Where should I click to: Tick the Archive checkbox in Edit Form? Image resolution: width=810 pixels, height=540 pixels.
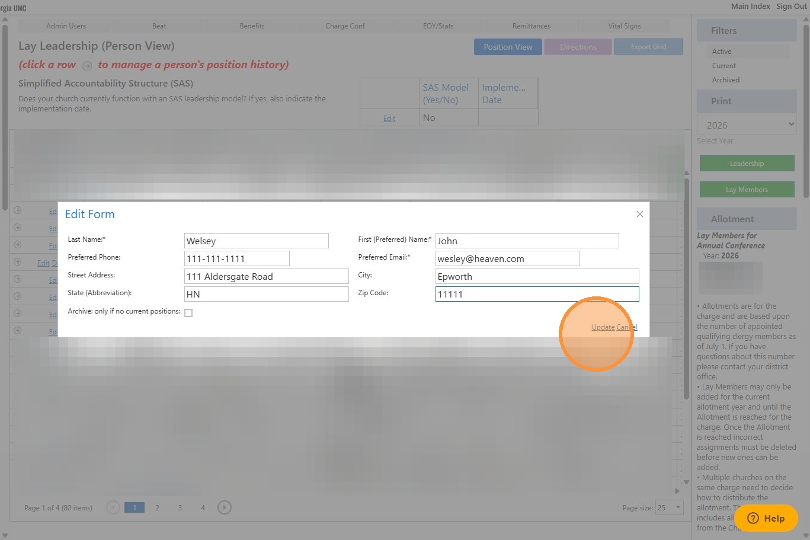(x=188, y=313)
